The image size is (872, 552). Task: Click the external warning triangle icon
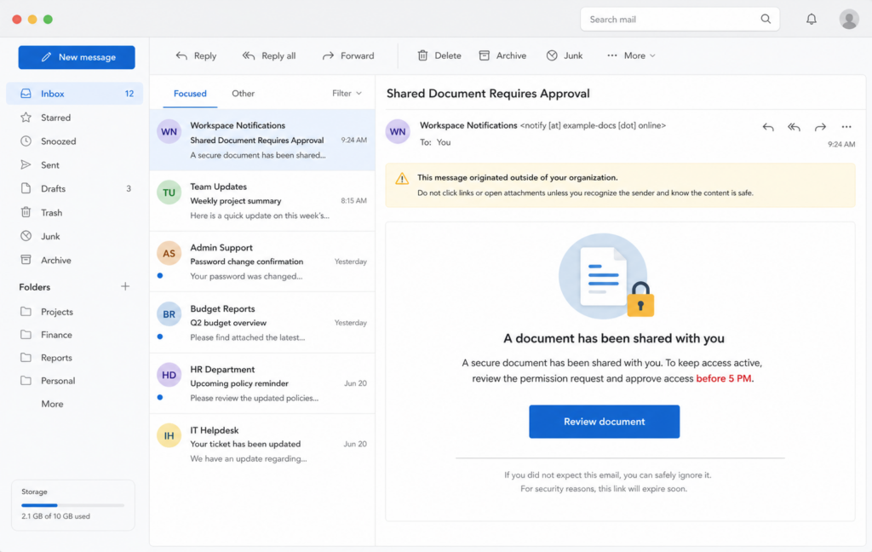coord(402,179)
